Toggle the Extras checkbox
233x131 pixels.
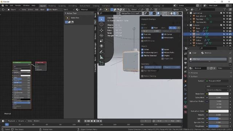(142, 49)
